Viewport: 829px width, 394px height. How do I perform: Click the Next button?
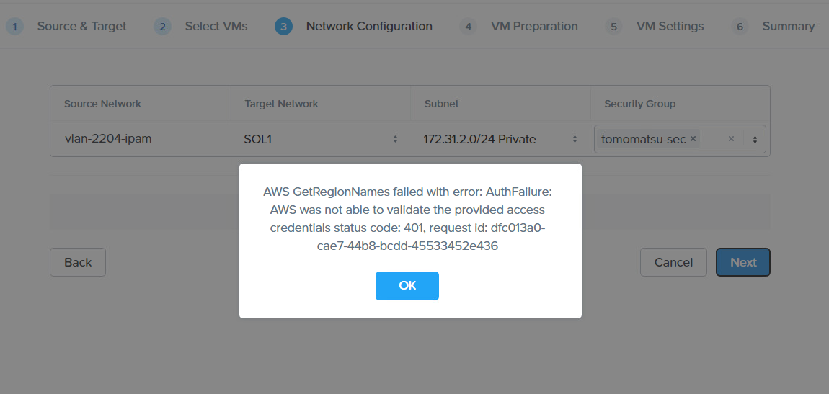click(743, 262)
